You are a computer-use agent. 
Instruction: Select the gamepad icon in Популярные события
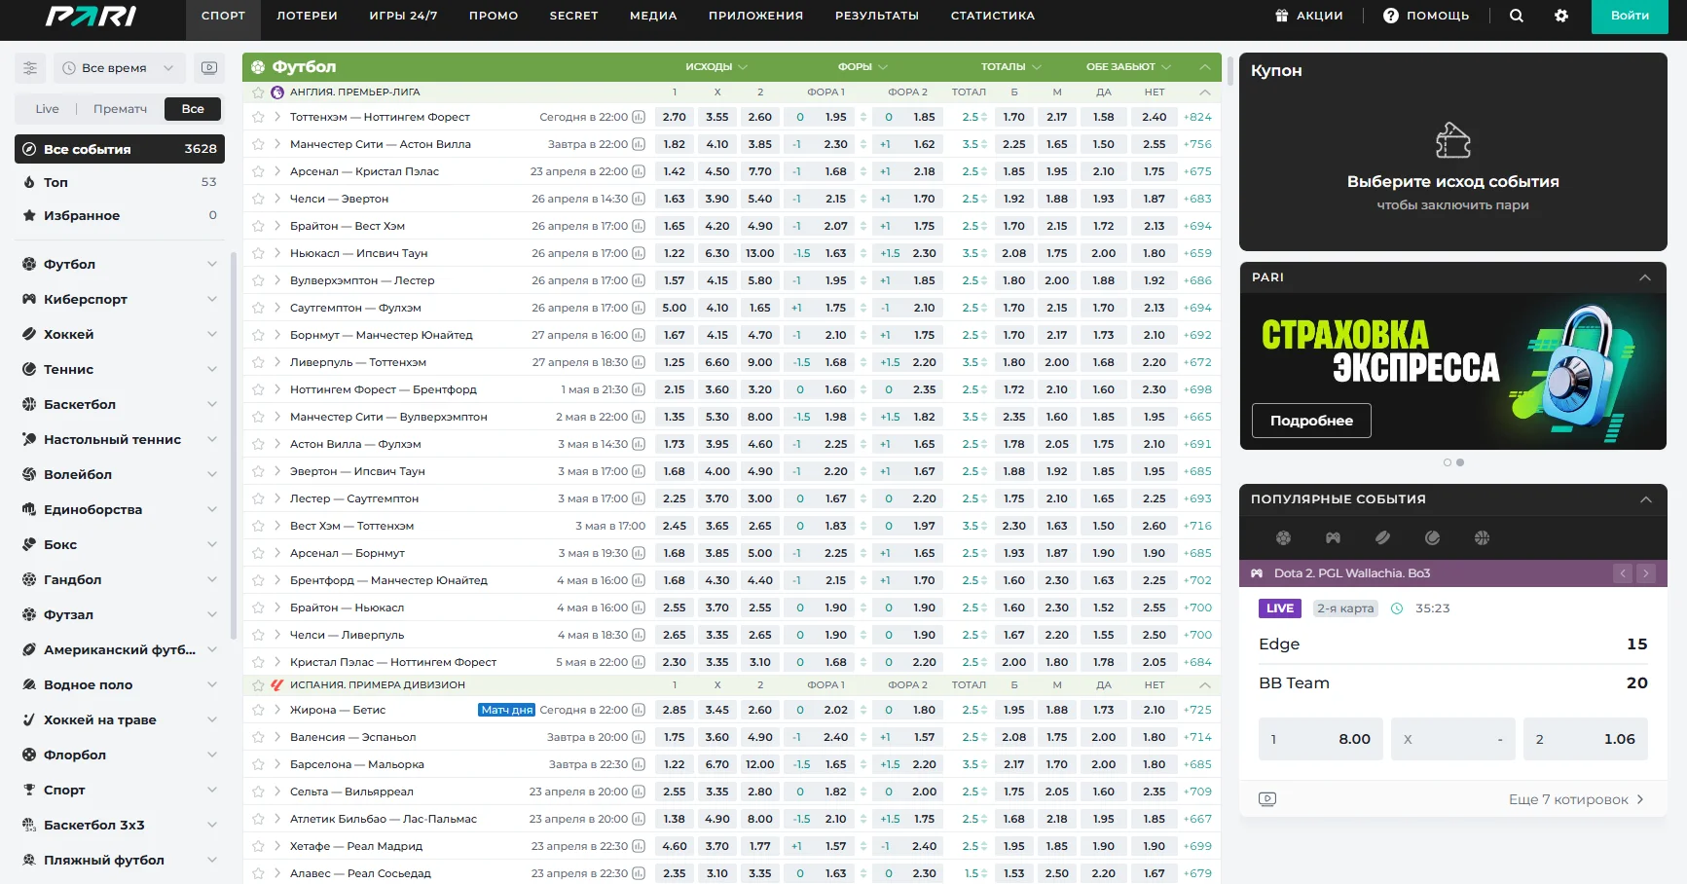(1333, 537)
